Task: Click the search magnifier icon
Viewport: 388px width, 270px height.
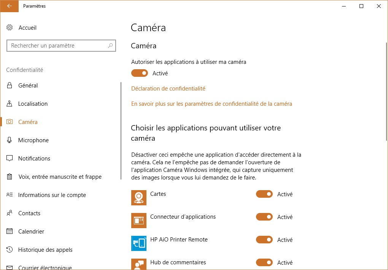Action: tap(110, 46)
